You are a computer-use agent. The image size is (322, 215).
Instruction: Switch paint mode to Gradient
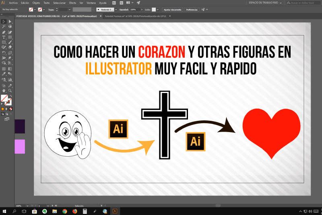(x=7, y=109)
